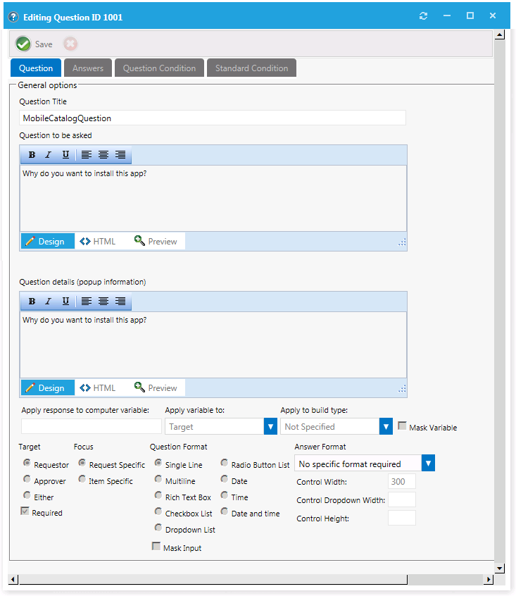This screenshot has height=596, width=516.
Task: Right align text in Question details editor
Action: click(120, 302)
